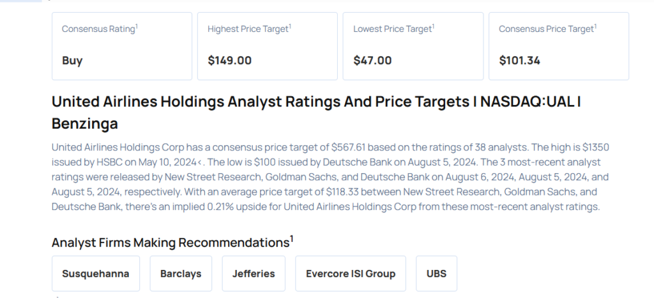
Task: Click the Consensus Rating card
Action: pyautogui.click(x=121, y=46)
